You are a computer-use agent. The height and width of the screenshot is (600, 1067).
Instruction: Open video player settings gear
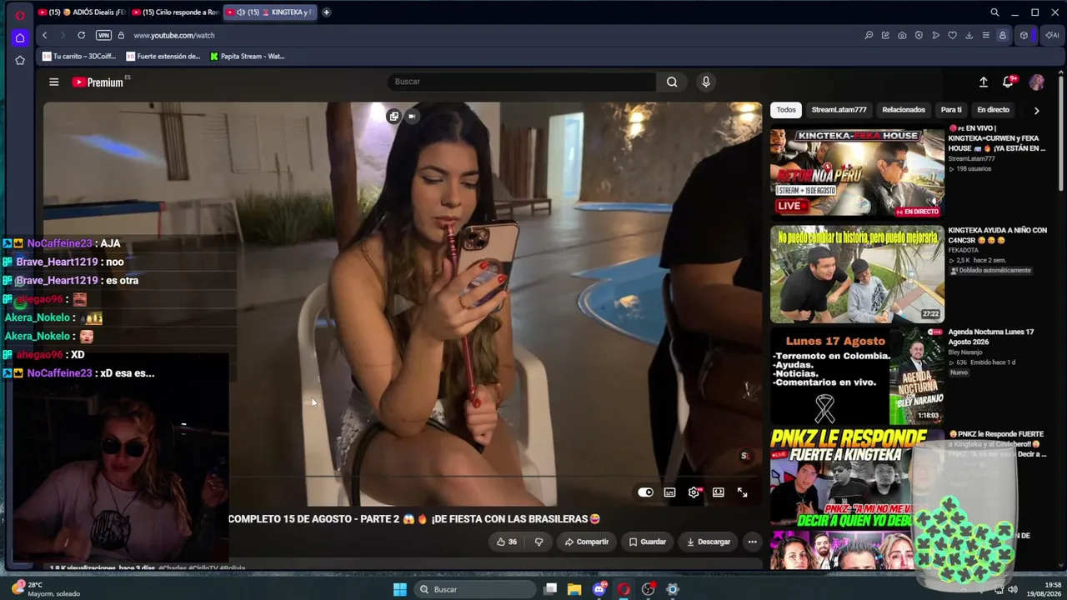(x=694, y=492)
